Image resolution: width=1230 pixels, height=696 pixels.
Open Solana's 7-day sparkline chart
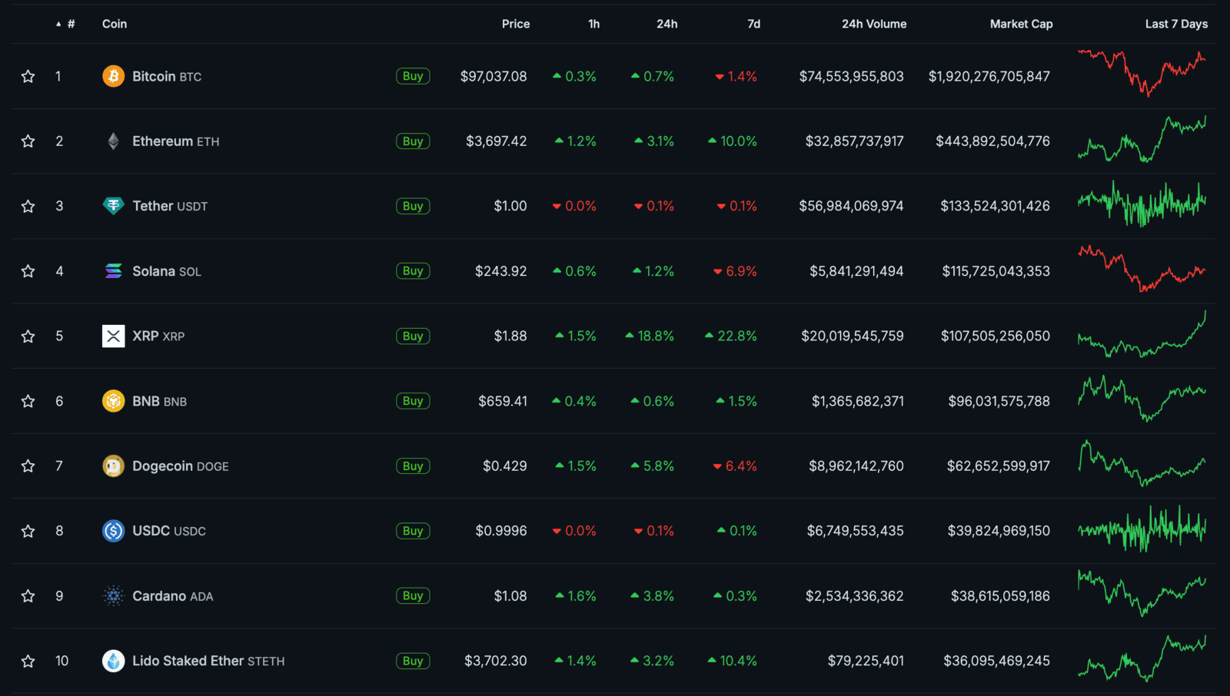click(1142, 268)
